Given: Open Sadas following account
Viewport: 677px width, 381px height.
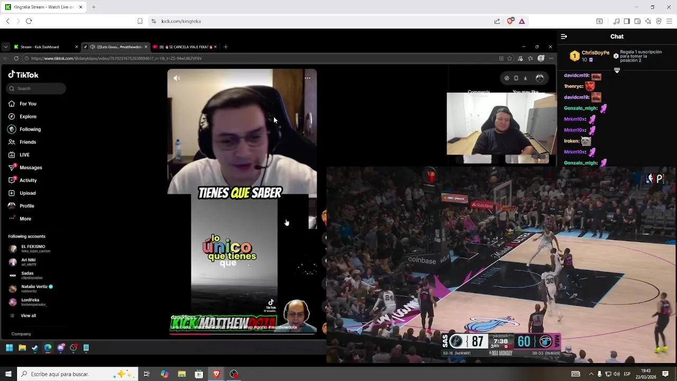Looking at the screenshot, I should point(25,275).
